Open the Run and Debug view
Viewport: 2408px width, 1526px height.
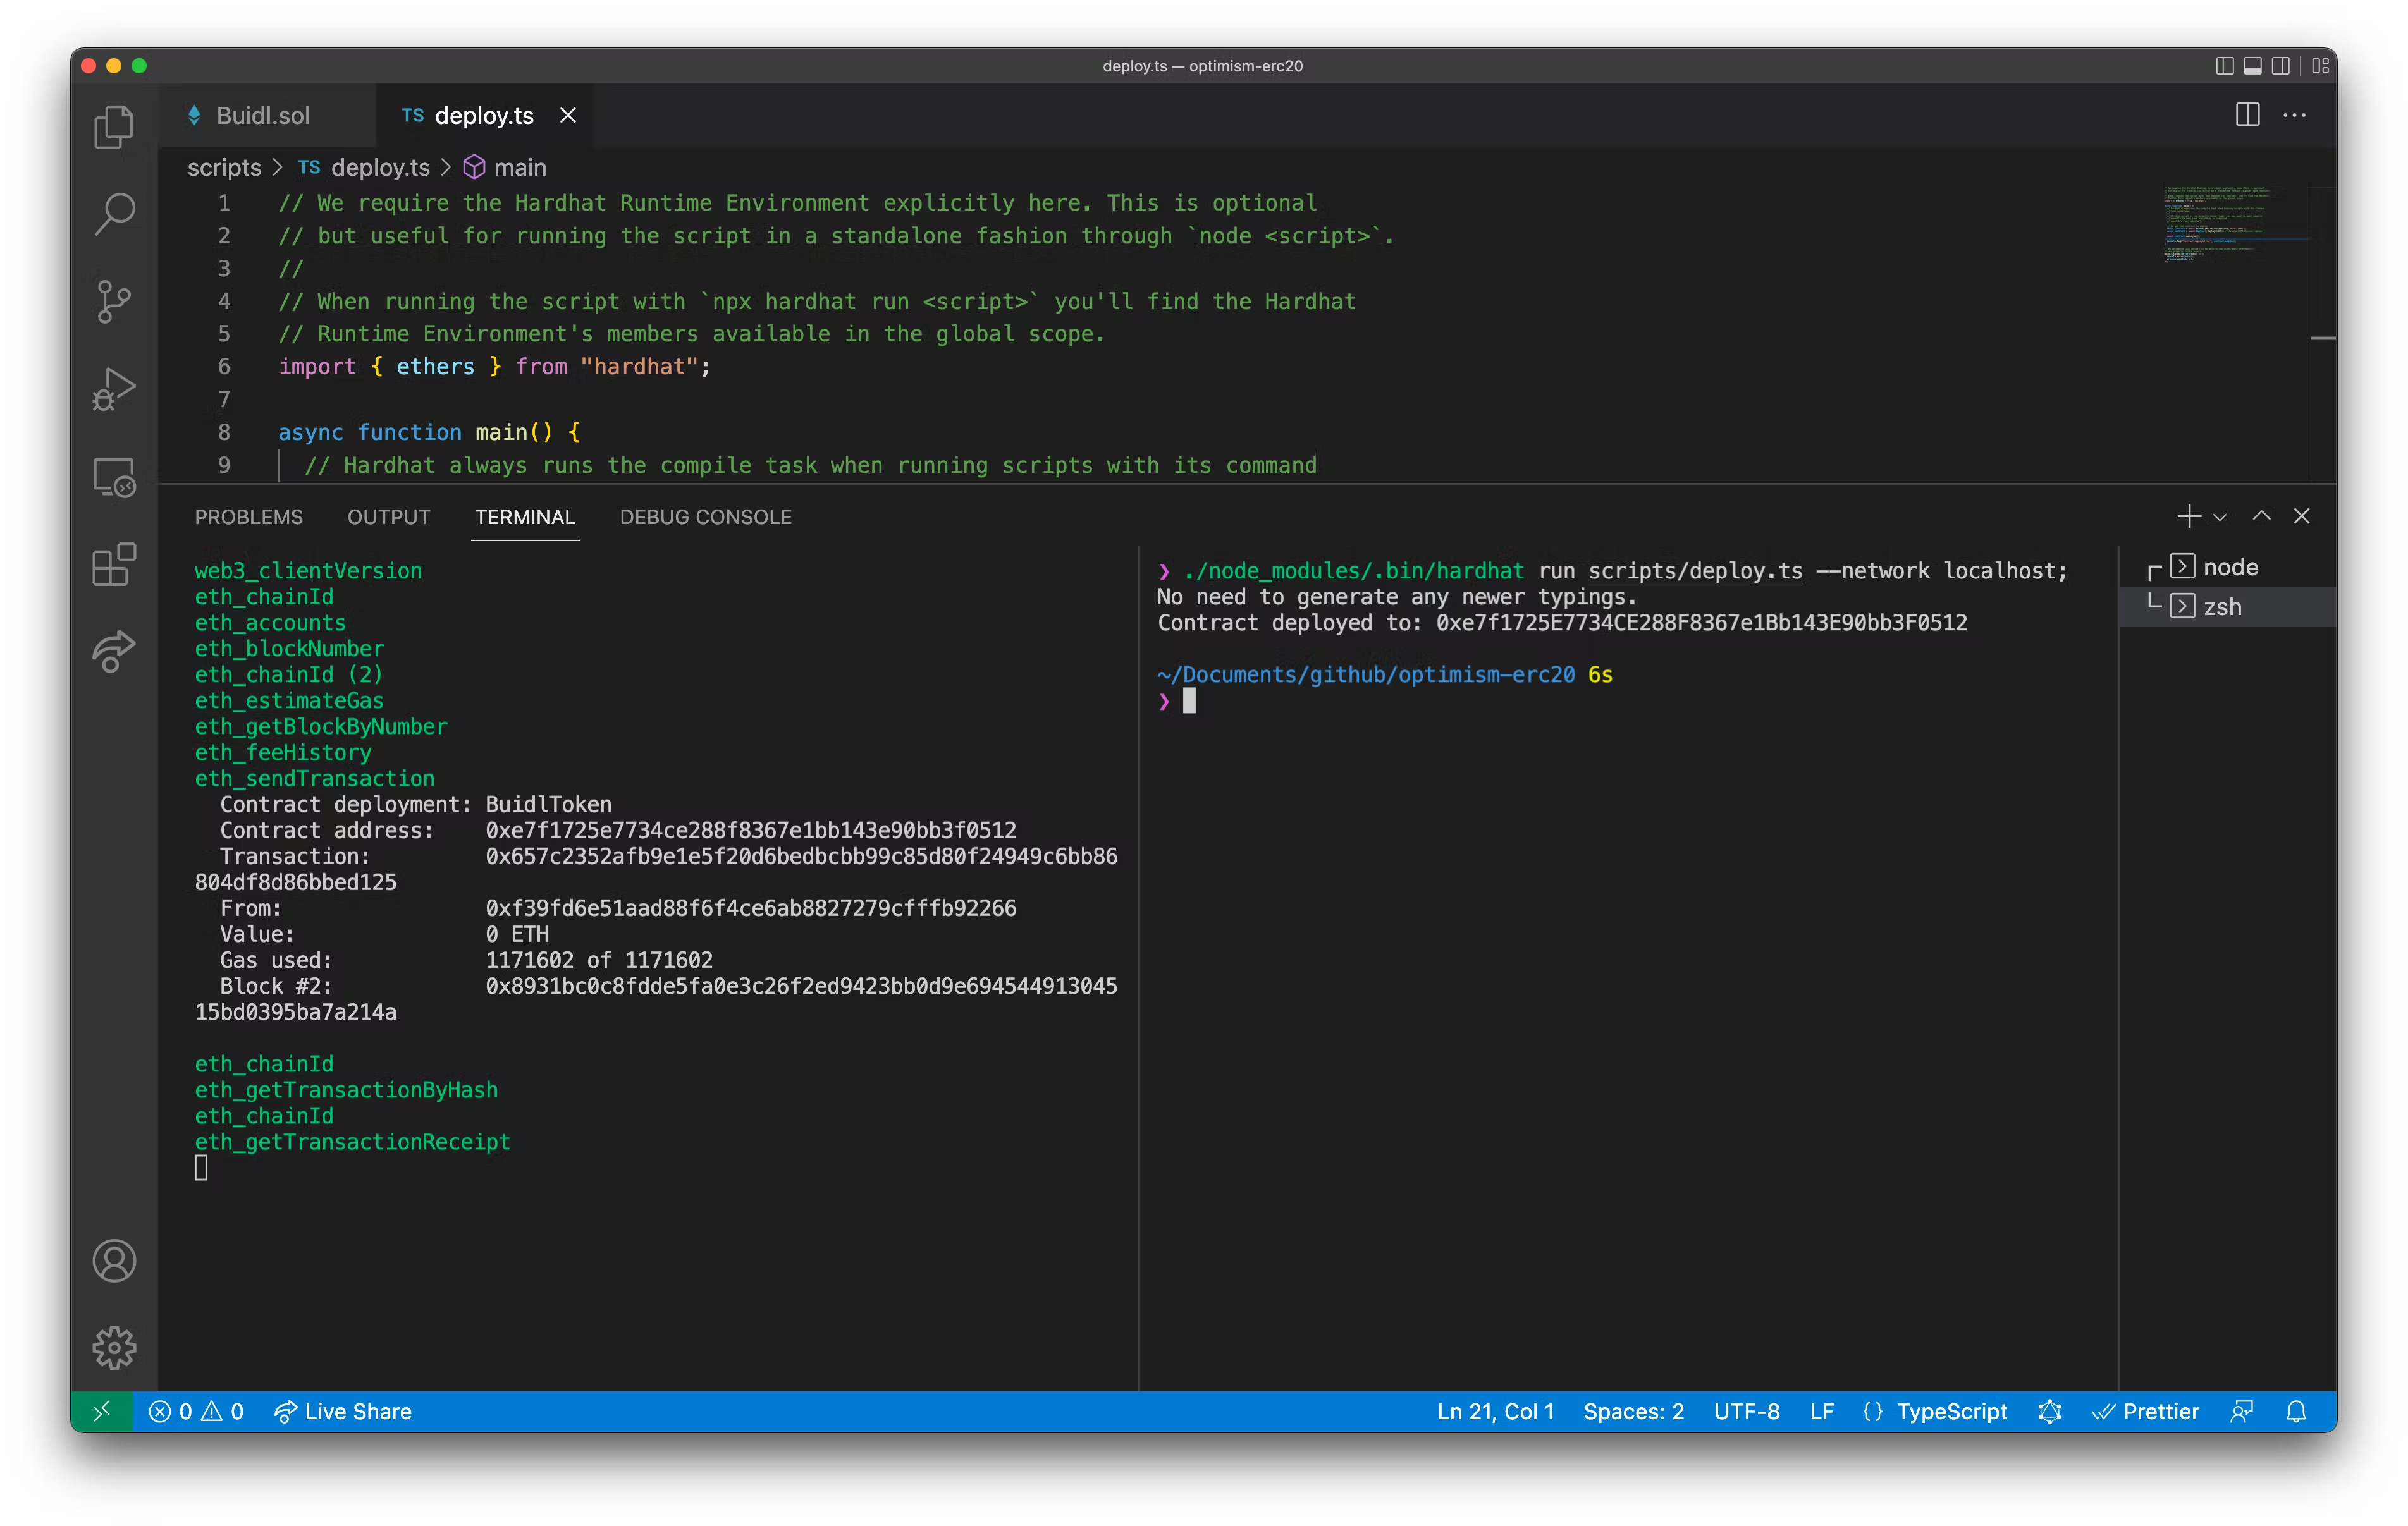pos(114,389)
